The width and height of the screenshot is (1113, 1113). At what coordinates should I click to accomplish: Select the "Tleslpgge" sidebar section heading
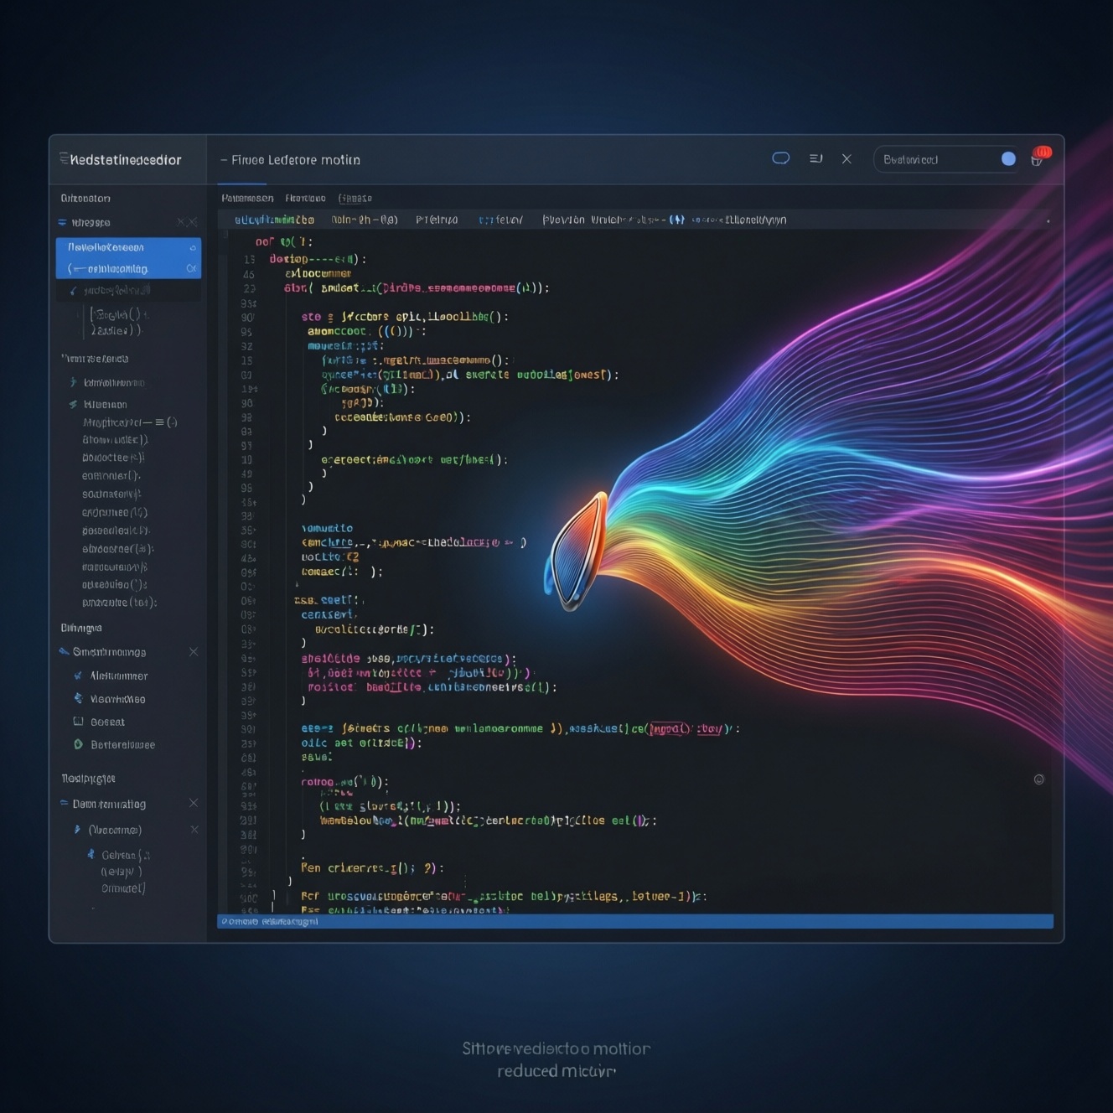88,779
